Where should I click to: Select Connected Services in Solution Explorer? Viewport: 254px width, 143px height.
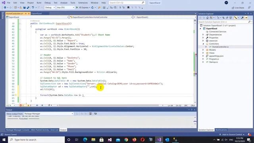pos(217,32)
